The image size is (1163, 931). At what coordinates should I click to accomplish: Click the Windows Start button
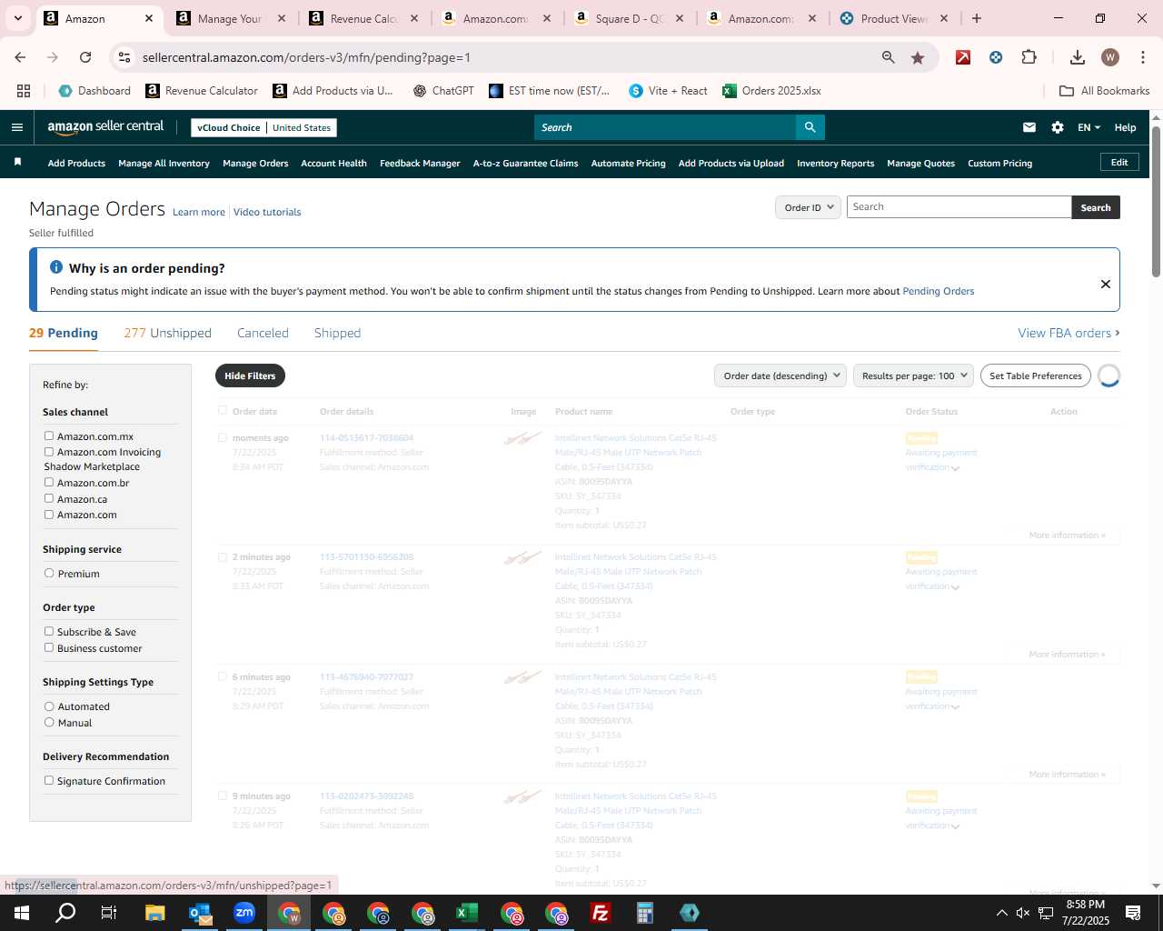pos(22,913)
